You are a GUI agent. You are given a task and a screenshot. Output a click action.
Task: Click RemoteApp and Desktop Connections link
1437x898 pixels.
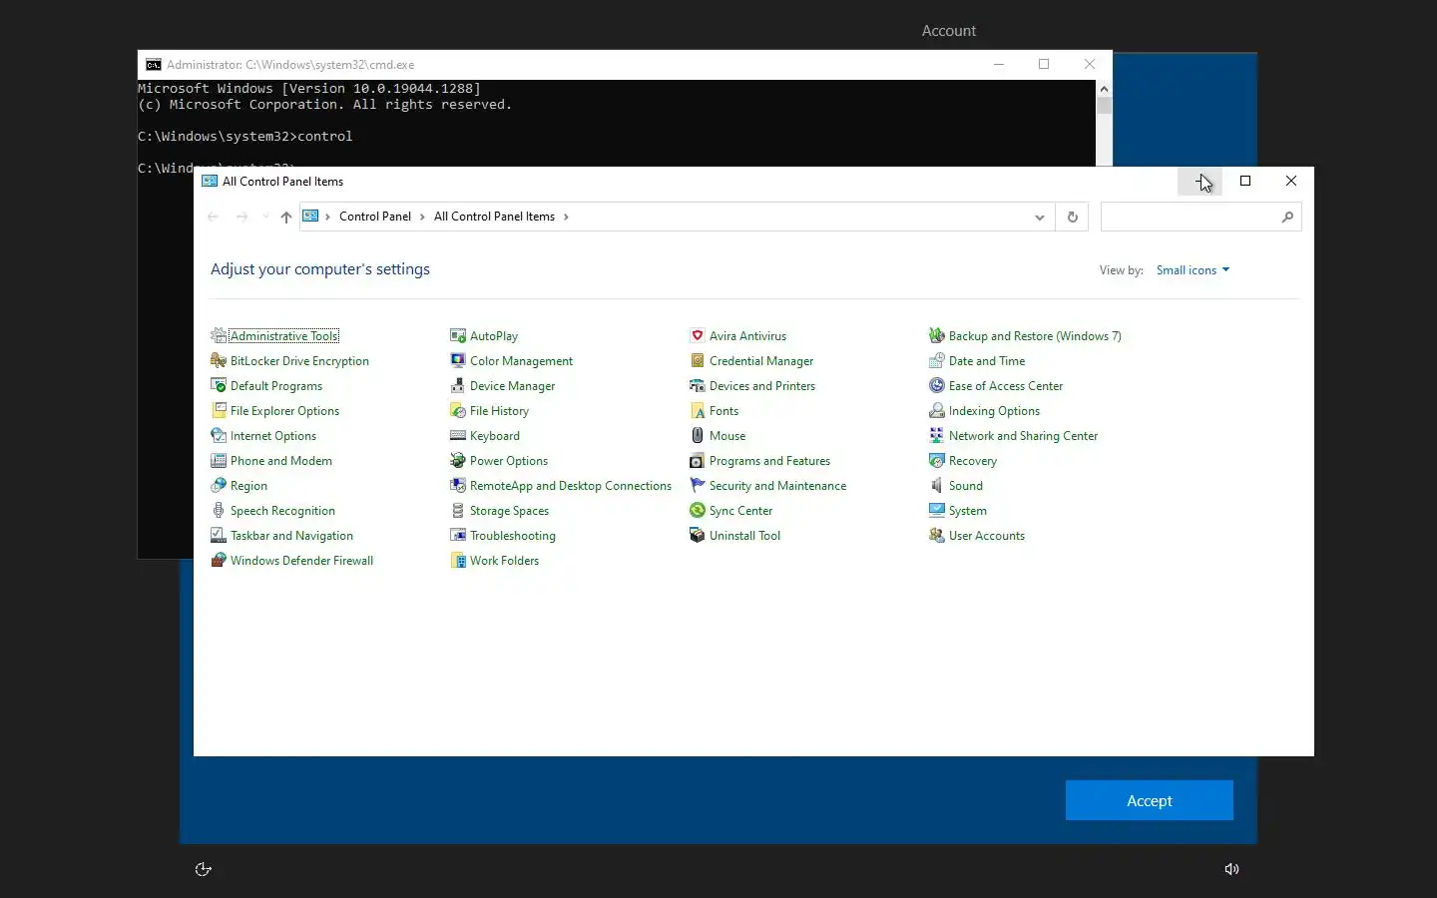[571, 486]
